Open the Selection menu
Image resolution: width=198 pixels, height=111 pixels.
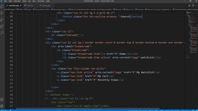17,1
